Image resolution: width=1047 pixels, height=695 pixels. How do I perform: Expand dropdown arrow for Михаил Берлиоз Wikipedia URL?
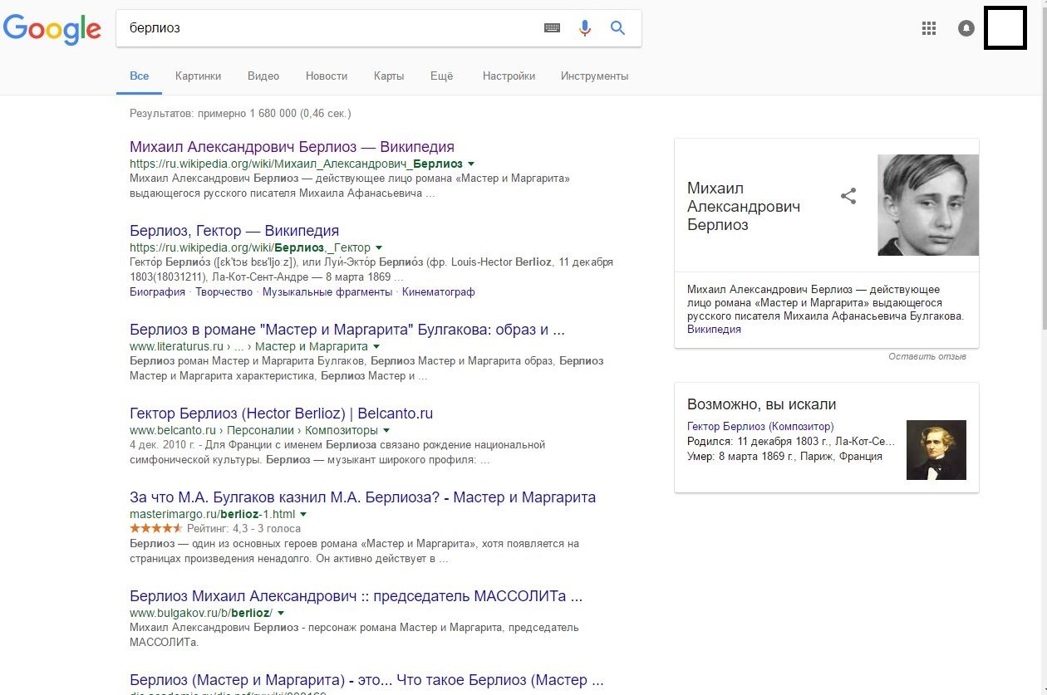click(471, 164)
